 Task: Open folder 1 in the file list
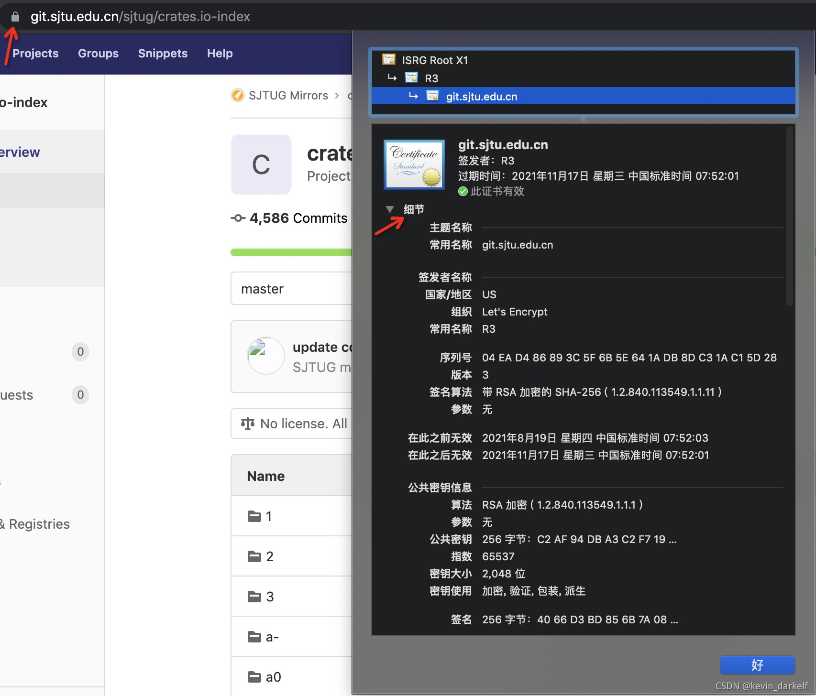269,516
